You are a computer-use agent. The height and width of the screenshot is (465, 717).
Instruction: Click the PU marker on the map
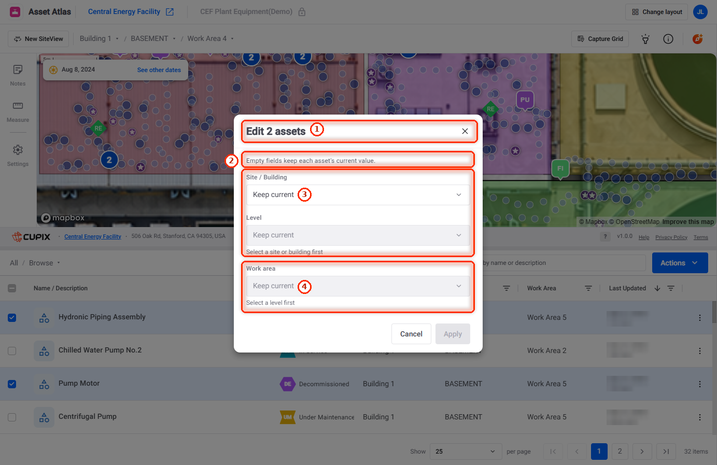pos(525,100)
